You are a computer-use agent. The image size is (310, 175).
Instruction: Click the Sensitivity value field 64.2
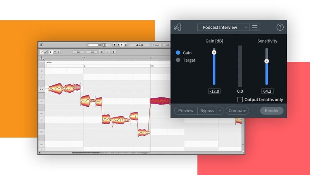(x=267, y=91)
